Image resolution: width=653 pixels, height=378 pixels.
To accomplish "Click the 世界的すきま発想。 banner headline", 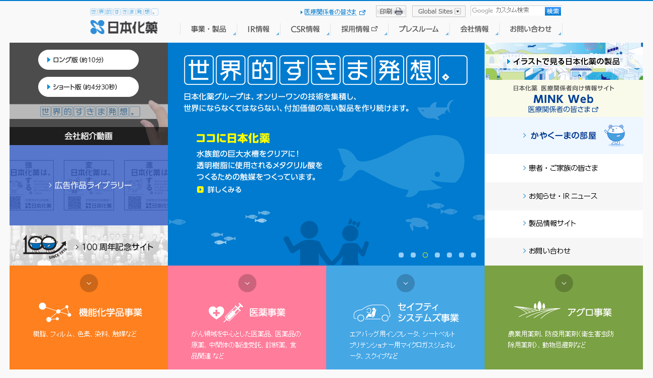I will (x=326, y=70).
